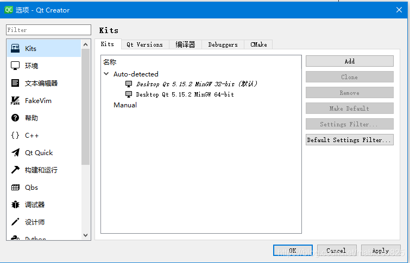410x263 pixels.
Task: Select the C++ braces icon
Action: [x=15, y=135]
